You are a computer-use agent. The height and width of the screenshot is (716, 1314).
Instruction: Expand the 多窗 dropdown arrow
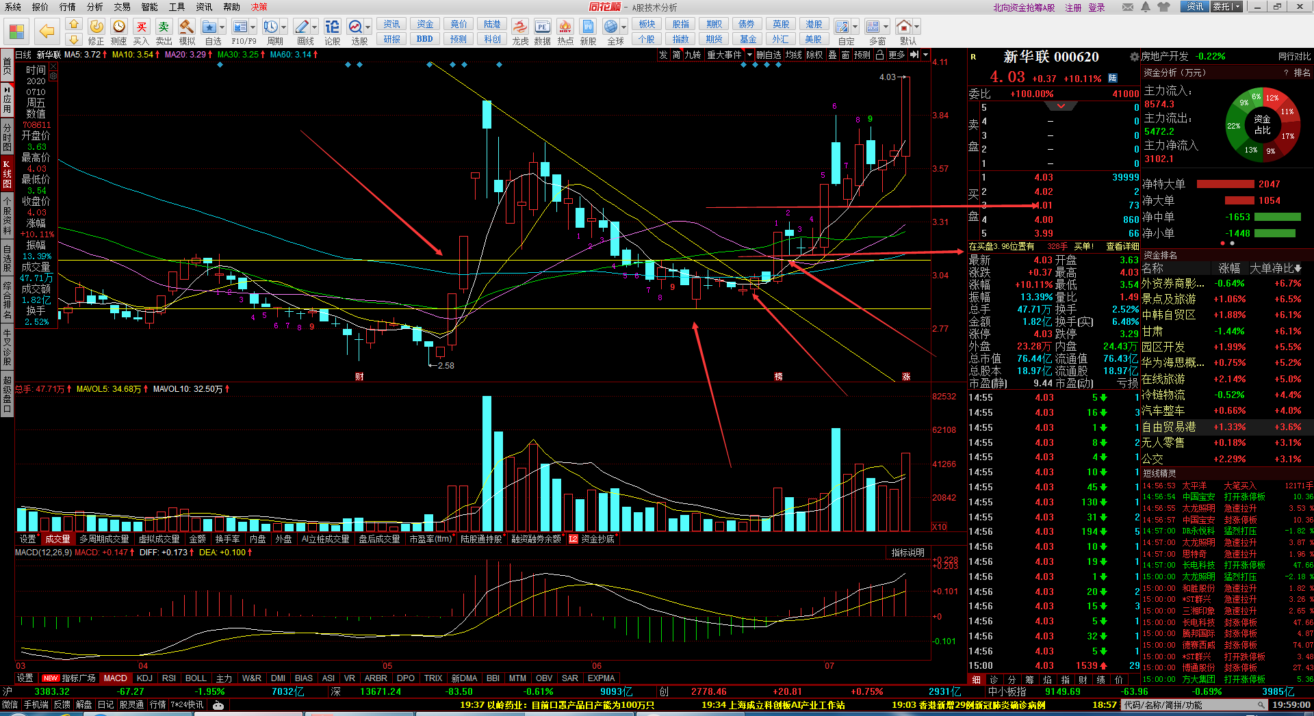(886, 27)
